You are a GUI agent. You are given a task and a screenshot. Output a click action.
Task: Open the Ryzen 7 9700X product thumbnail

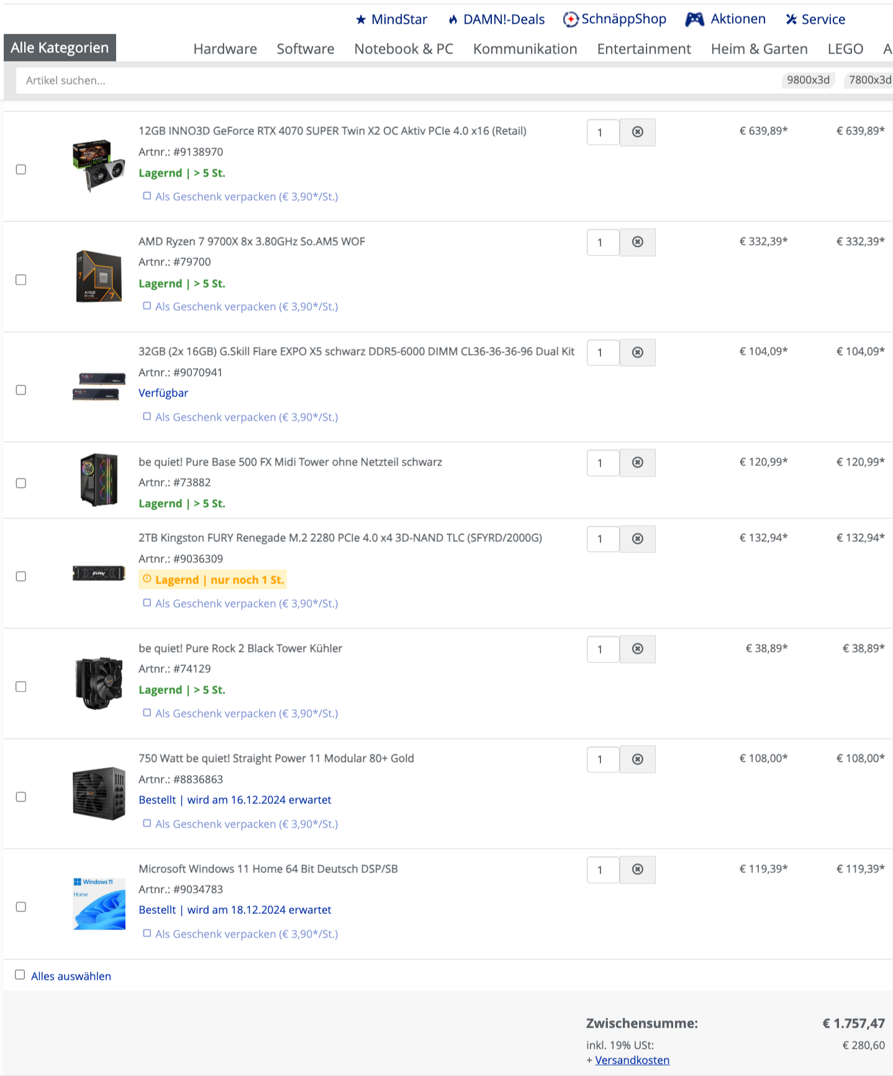coord(99,276)
